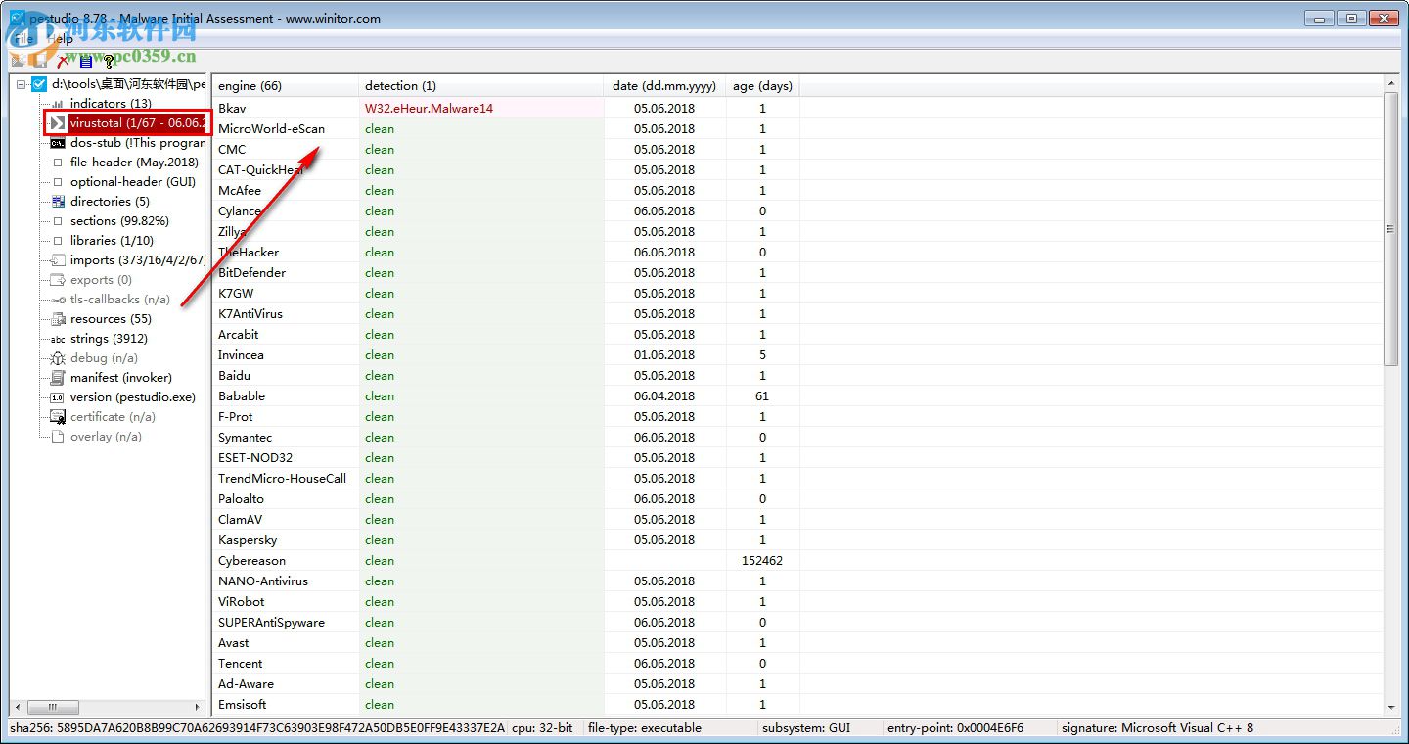This screenshot has height=744, width=1409.
Task: Click the red X close-file toolbar icon
Action: pos(63,61)
